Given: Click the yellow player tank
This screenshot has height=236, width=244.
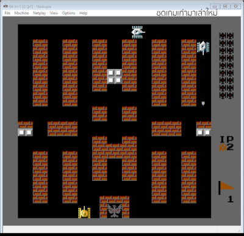Looking at the screenshot, I should (84, 212).
